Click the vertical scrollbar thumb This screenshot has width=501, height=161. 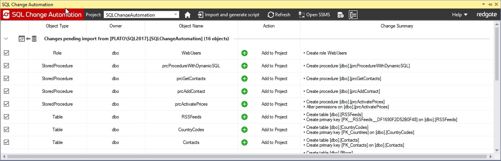coord(497,53)
